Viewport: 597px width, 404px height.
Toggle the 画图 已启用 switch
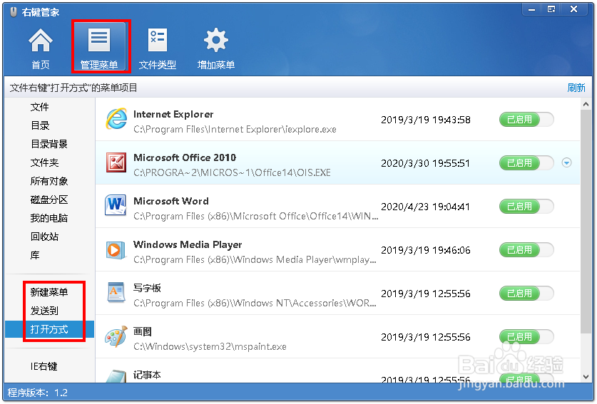[526, 336]
